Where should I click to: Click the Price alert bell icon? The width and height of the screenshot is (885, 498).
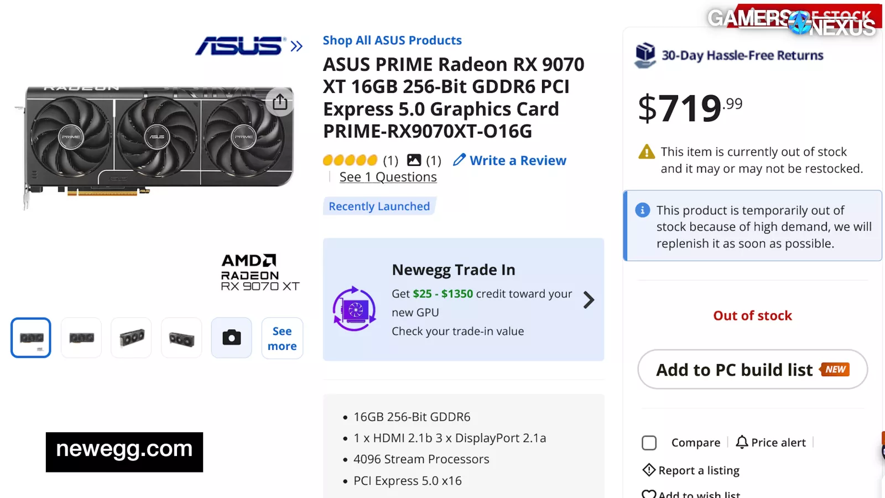pos(742,442)
